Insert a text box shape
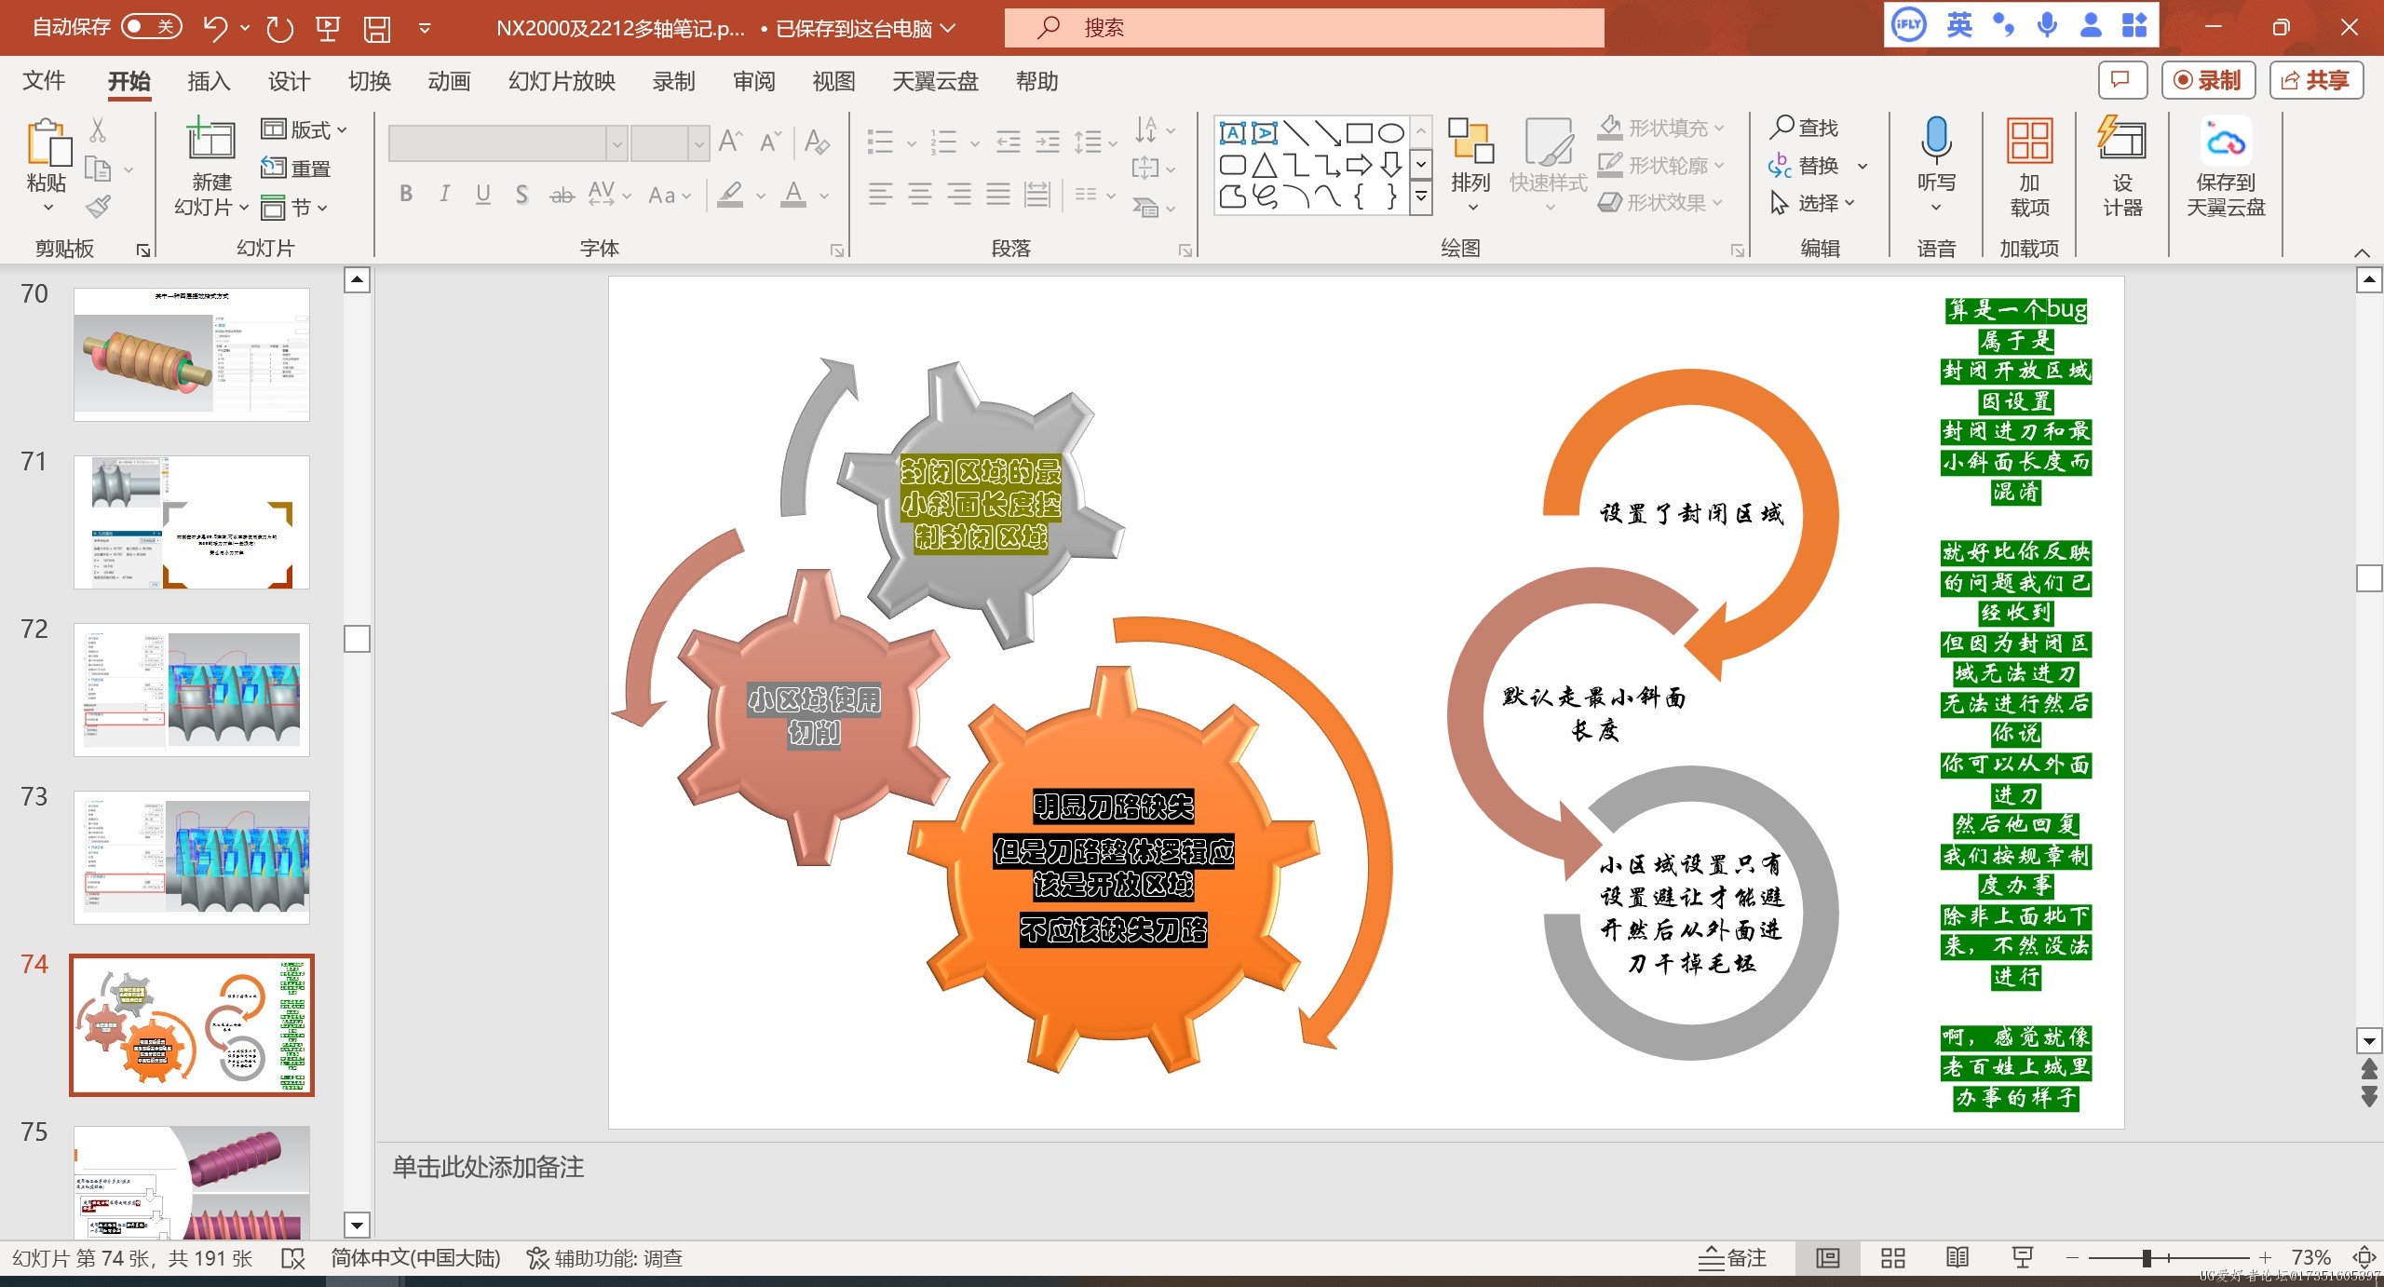This screenshot has height=1287, width=2384. (1232, 133)
